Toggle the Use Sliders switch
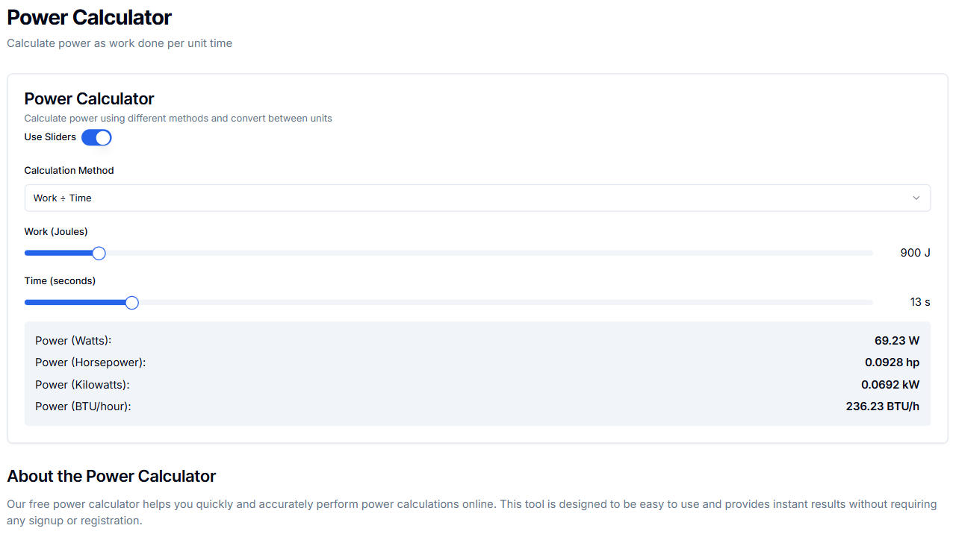The height and width of the screenshot is (537, 956). coord(96,137)
